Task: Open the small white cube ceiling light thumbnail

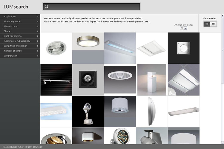Action: click(x=88, y=136)
